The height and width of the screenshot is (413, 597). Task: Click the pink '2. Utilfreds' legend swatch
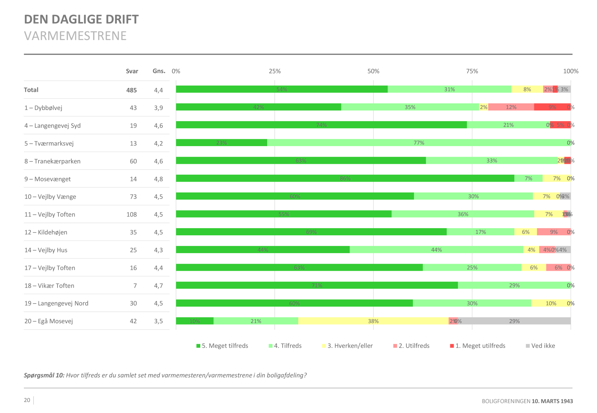pos(395,346)
